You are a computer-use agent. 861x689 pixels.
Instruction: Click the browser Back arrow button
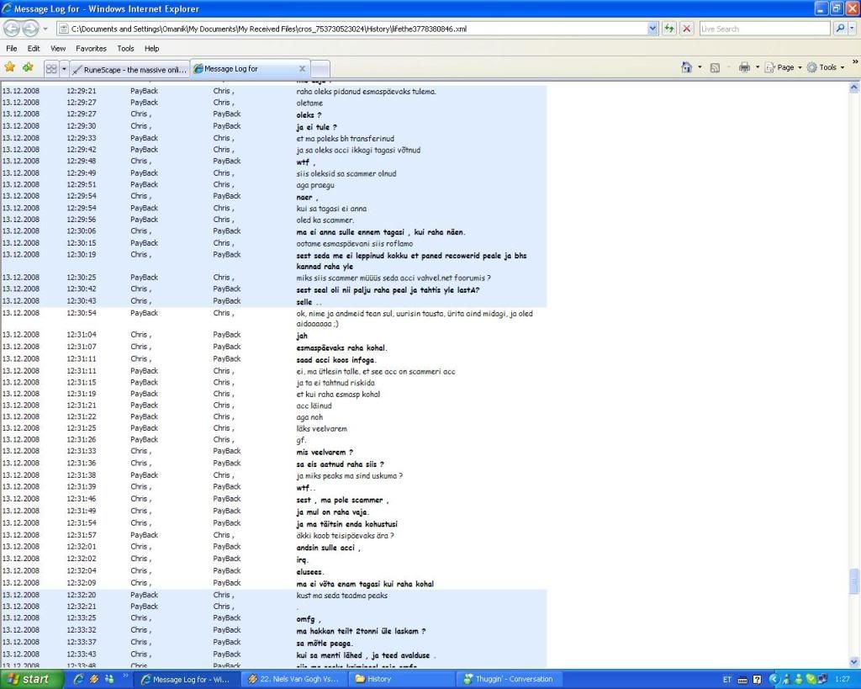pyautogui.click(x=12, y=29)
